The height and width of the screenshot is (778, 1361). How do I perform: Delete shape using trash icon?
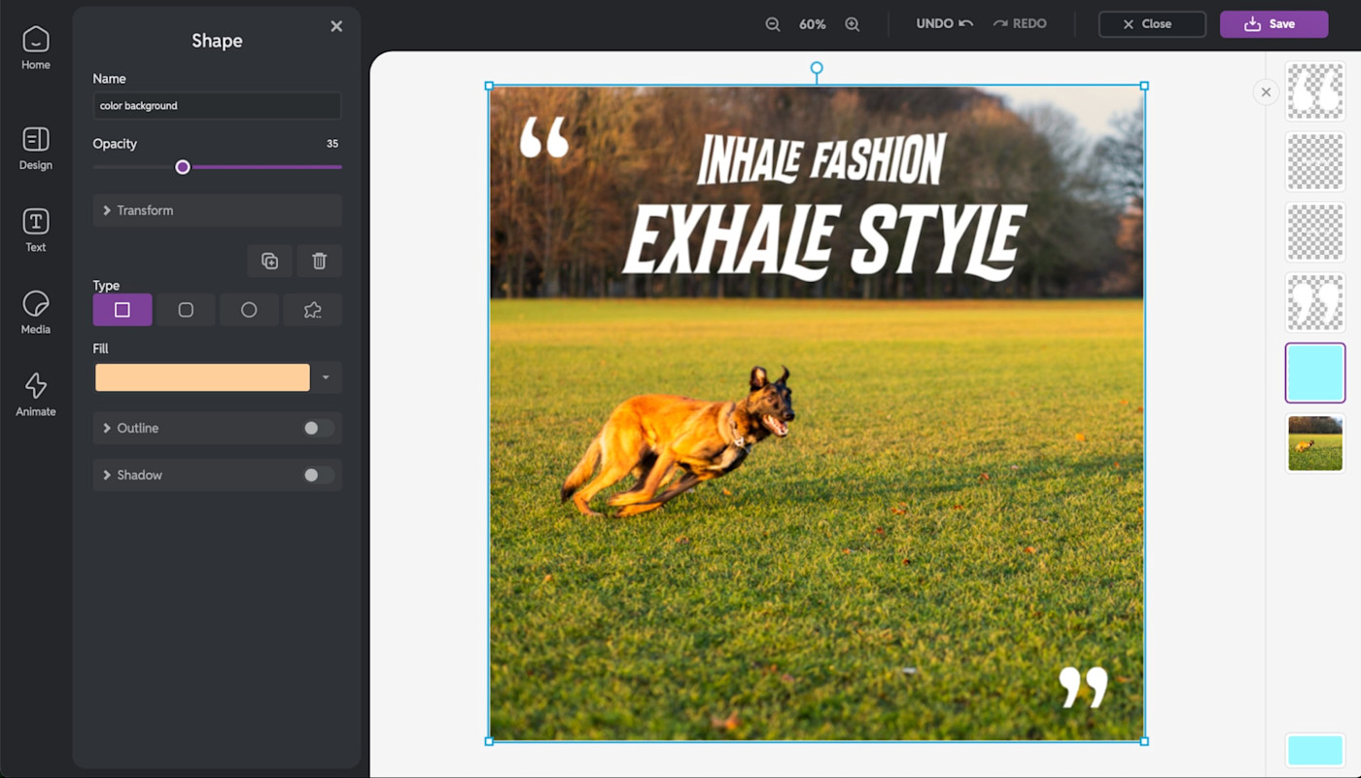click(319, 261)
